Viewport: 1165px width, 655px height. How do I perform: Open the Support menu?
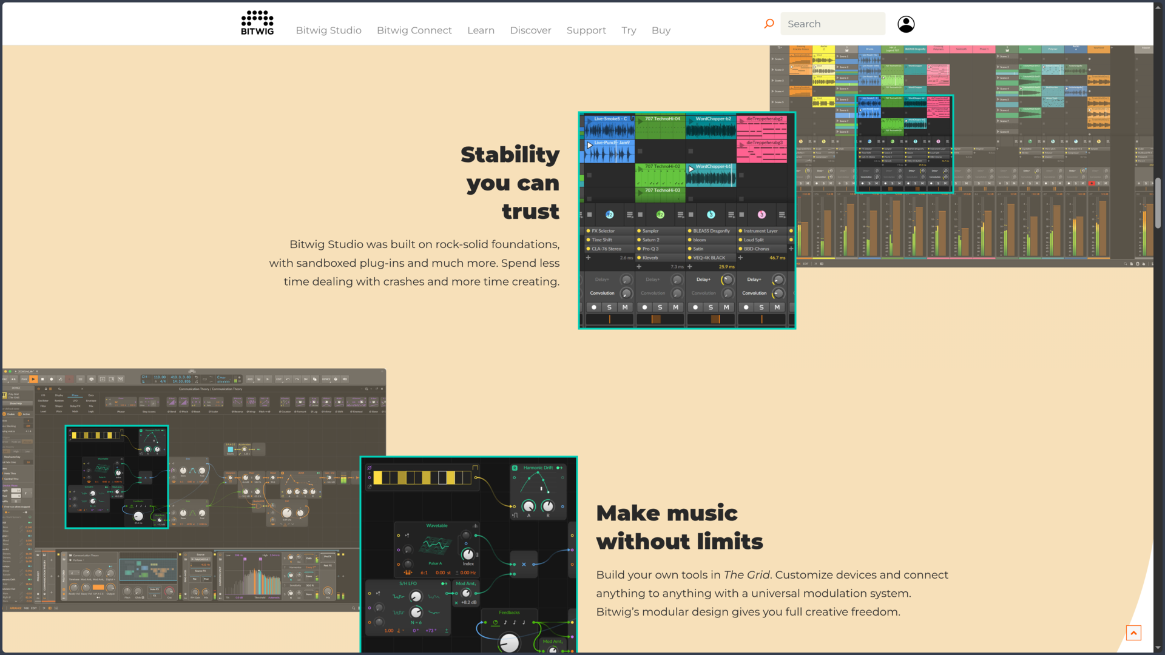pyautogui.click(x=586, y=30)
